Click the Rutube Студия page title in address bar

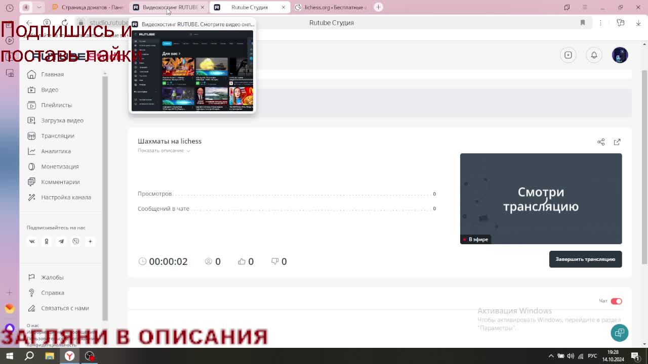pos(332,23)
